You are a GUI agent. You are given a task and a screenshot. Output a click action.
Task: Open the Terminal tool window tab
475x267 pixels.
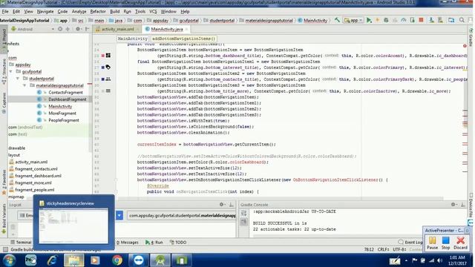pos(22,243)
